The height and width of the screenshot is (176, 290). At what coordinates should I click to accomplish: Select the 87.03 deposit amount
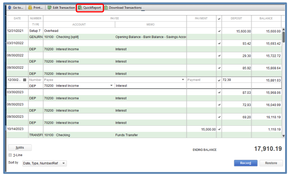(247, 93)
